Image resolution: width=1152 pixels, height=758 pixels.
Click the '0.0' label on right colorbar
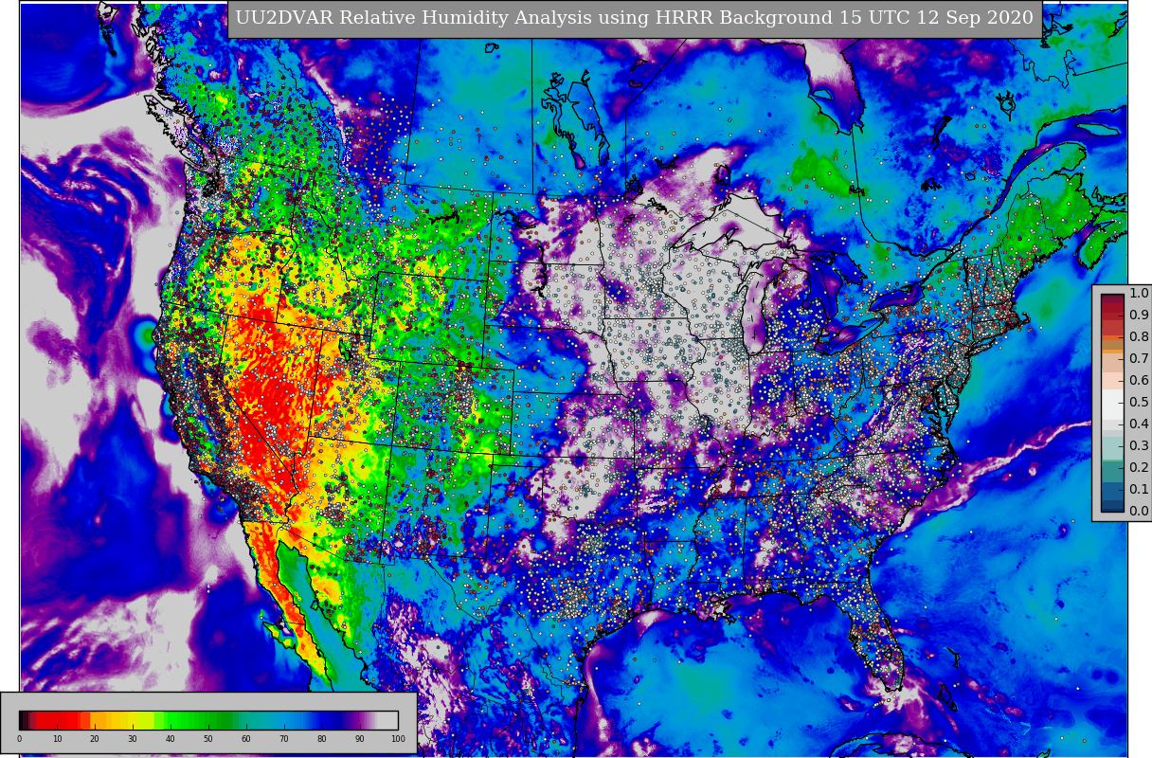[x=1139, y=512]
